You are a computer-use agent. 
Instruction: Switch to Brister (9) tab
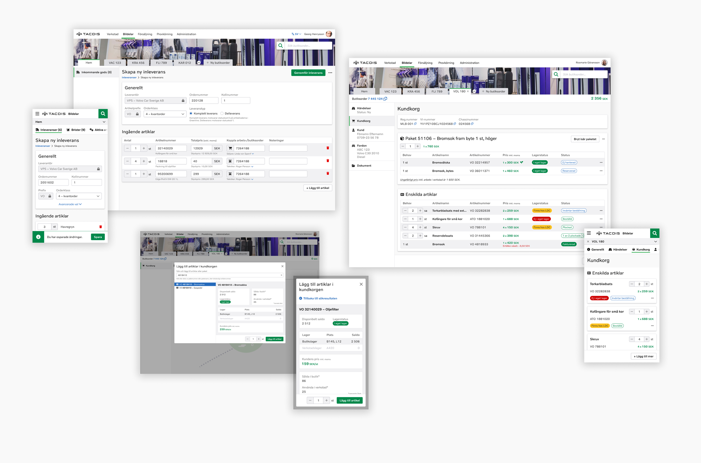(x=76, y=130)
